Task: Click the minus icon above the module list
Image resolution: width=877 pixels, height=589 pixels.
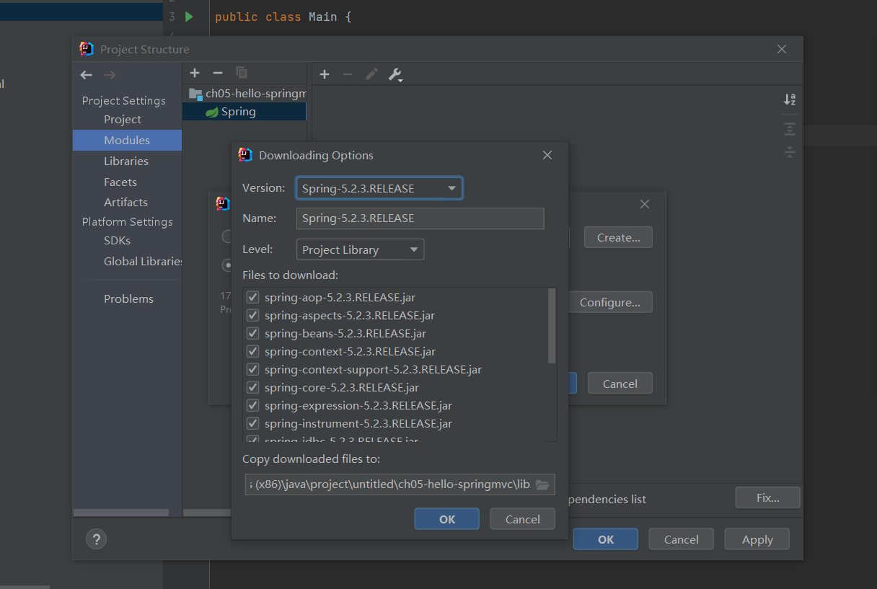Action: 218,73
